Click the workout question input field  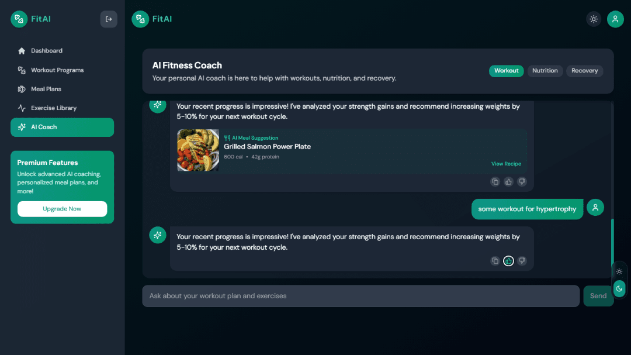pyautogui.click(x=360, y=296)
